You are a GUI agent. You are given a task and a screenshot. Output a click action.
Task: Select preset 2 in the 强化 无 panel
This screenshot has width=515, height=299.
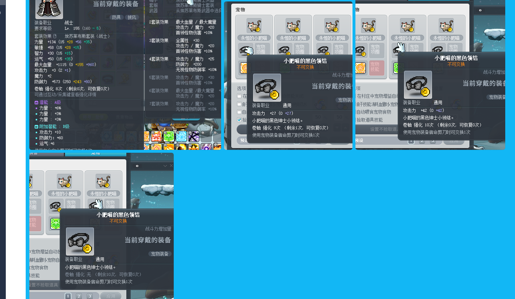pyautogui.click(x=79, y=296)
